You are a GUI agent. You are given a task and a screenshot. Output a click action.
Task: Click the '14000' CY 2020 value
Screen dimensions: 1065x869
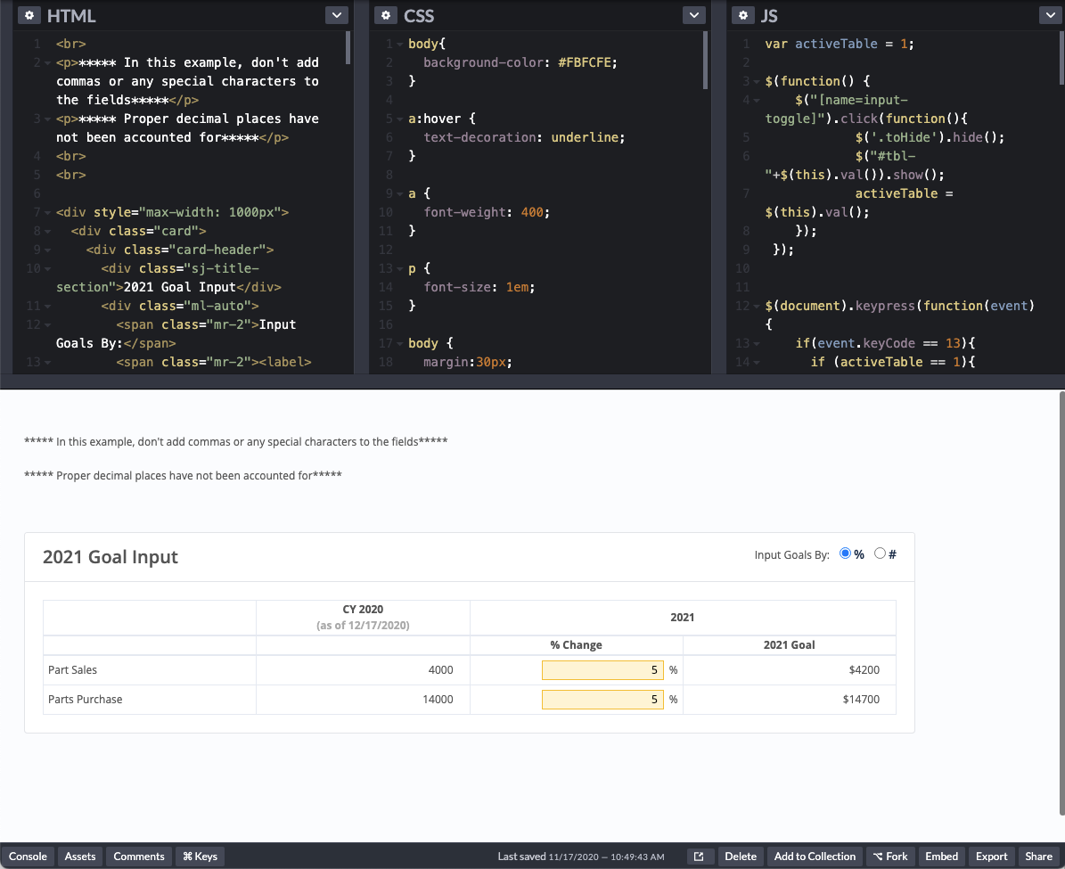pyautogui.click(x=438, y=699)
